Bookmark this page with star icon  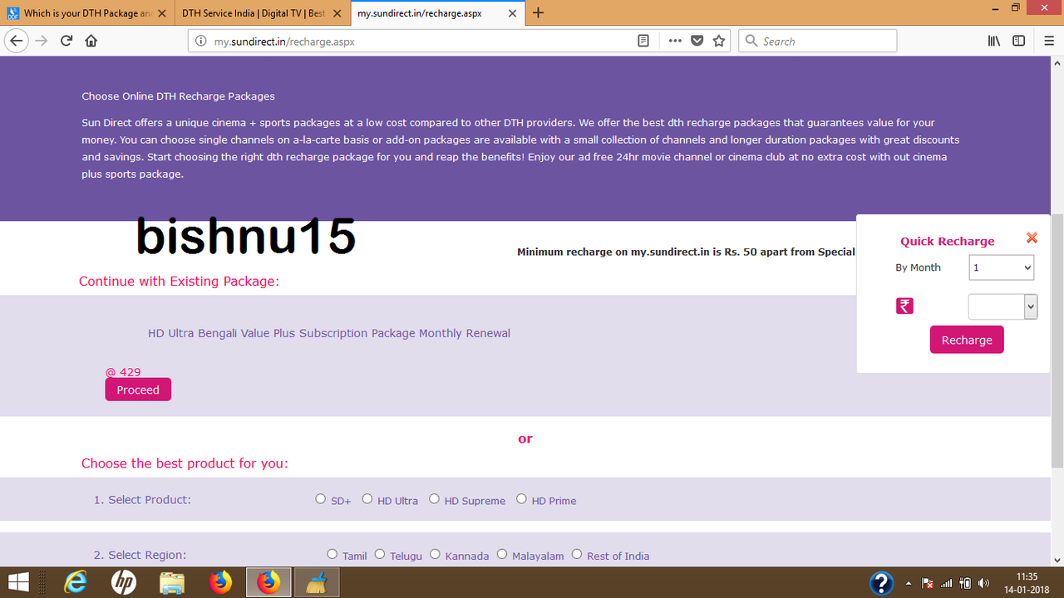coord(720,41)
